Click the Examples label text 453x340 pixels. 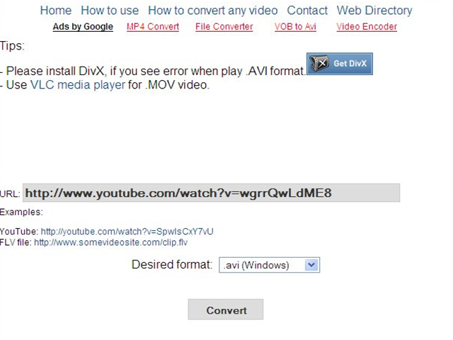click(21, 212)
